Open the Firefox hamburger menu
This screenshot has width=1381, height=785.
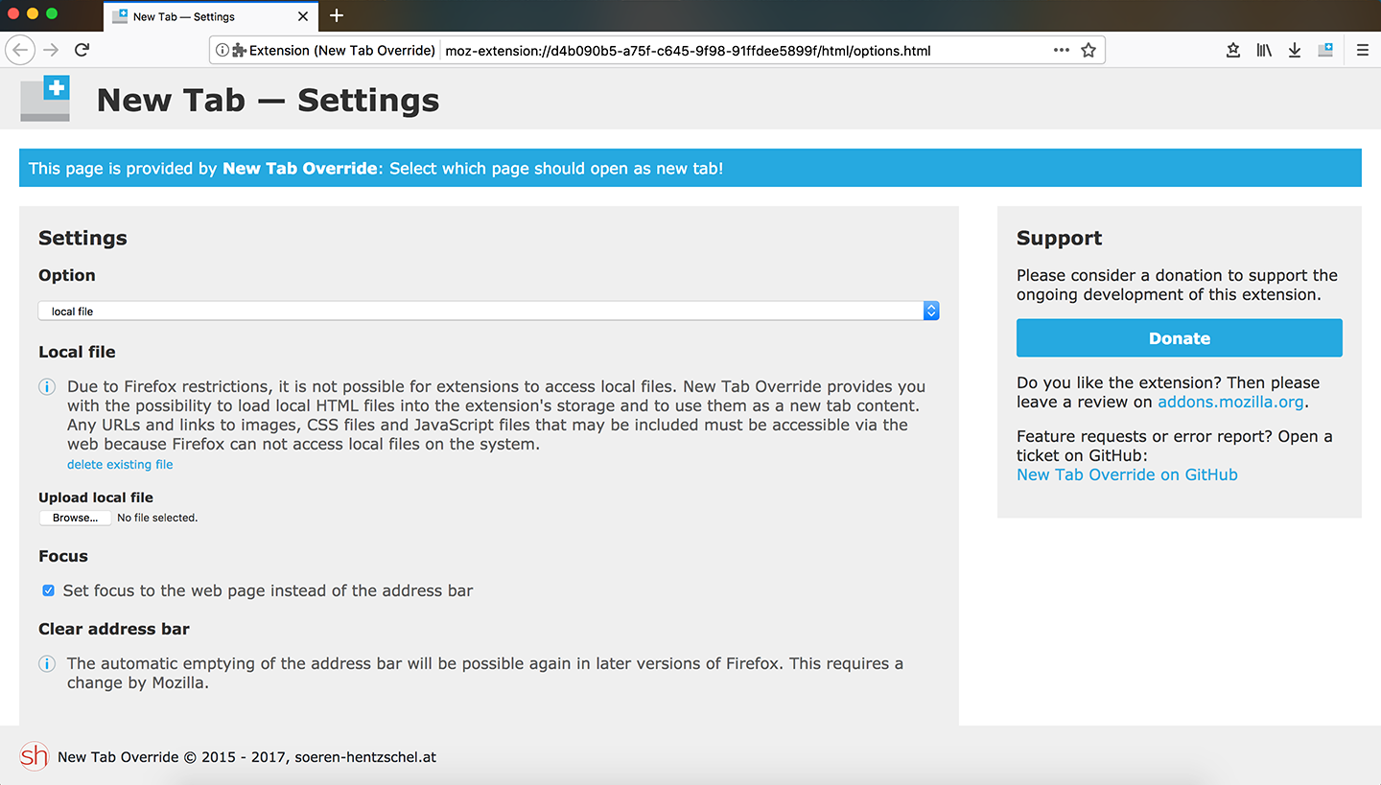pyautogui.click(x=1362, y=50)
